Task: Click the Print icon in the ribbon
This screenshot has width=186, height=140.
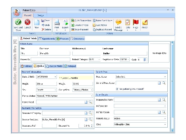Action: [x=57, y=23]
